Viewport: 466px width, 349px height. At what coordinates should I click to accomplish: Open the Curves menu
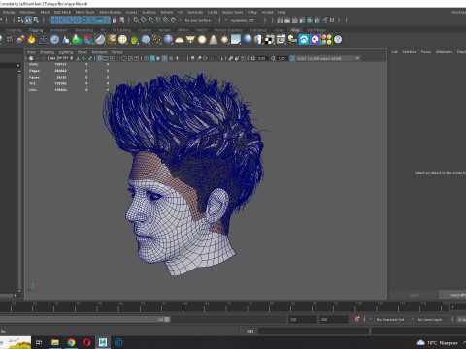(131, 12)
